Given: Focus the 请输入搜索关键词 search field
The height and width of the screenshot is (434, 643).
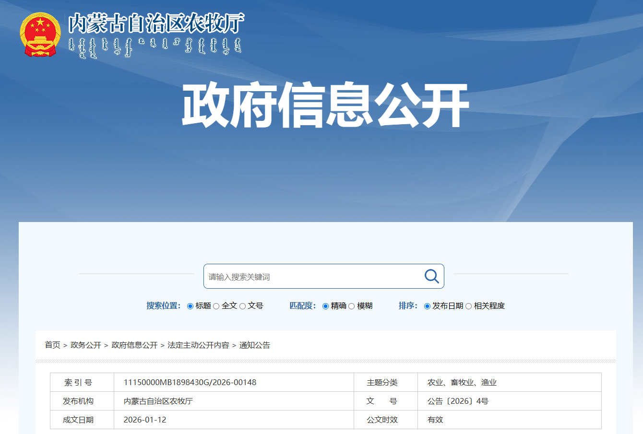Looking at the screenshot, I should [x=312, y=277].
